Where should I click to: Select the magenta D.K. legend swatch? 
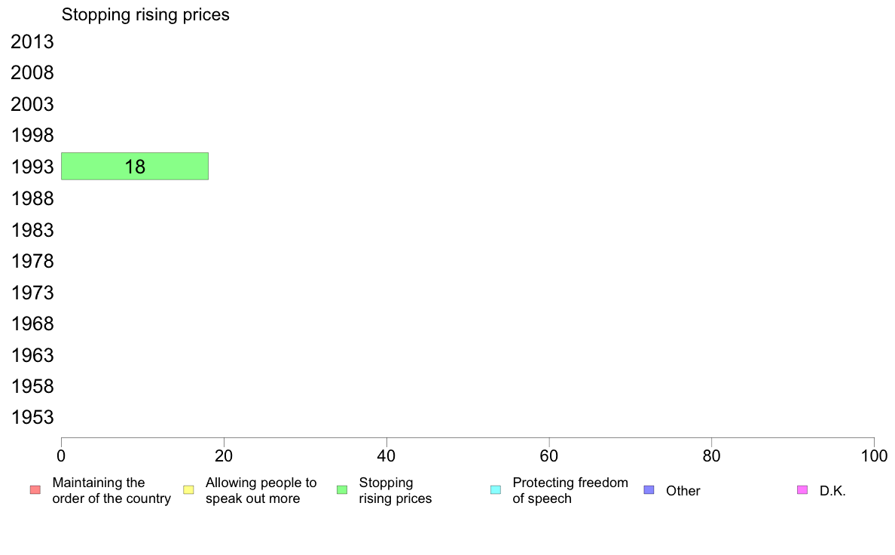point(802,490)
